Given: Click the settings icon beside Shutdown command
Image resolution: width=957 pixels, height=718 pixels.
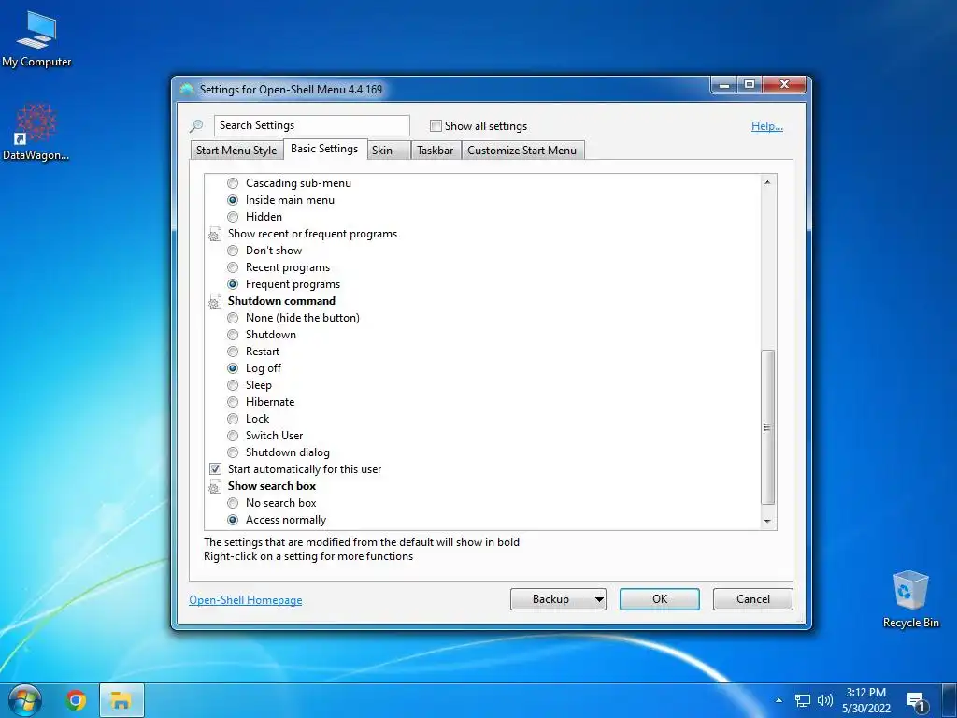Looking at the screenshot, I should coord(214,302).
